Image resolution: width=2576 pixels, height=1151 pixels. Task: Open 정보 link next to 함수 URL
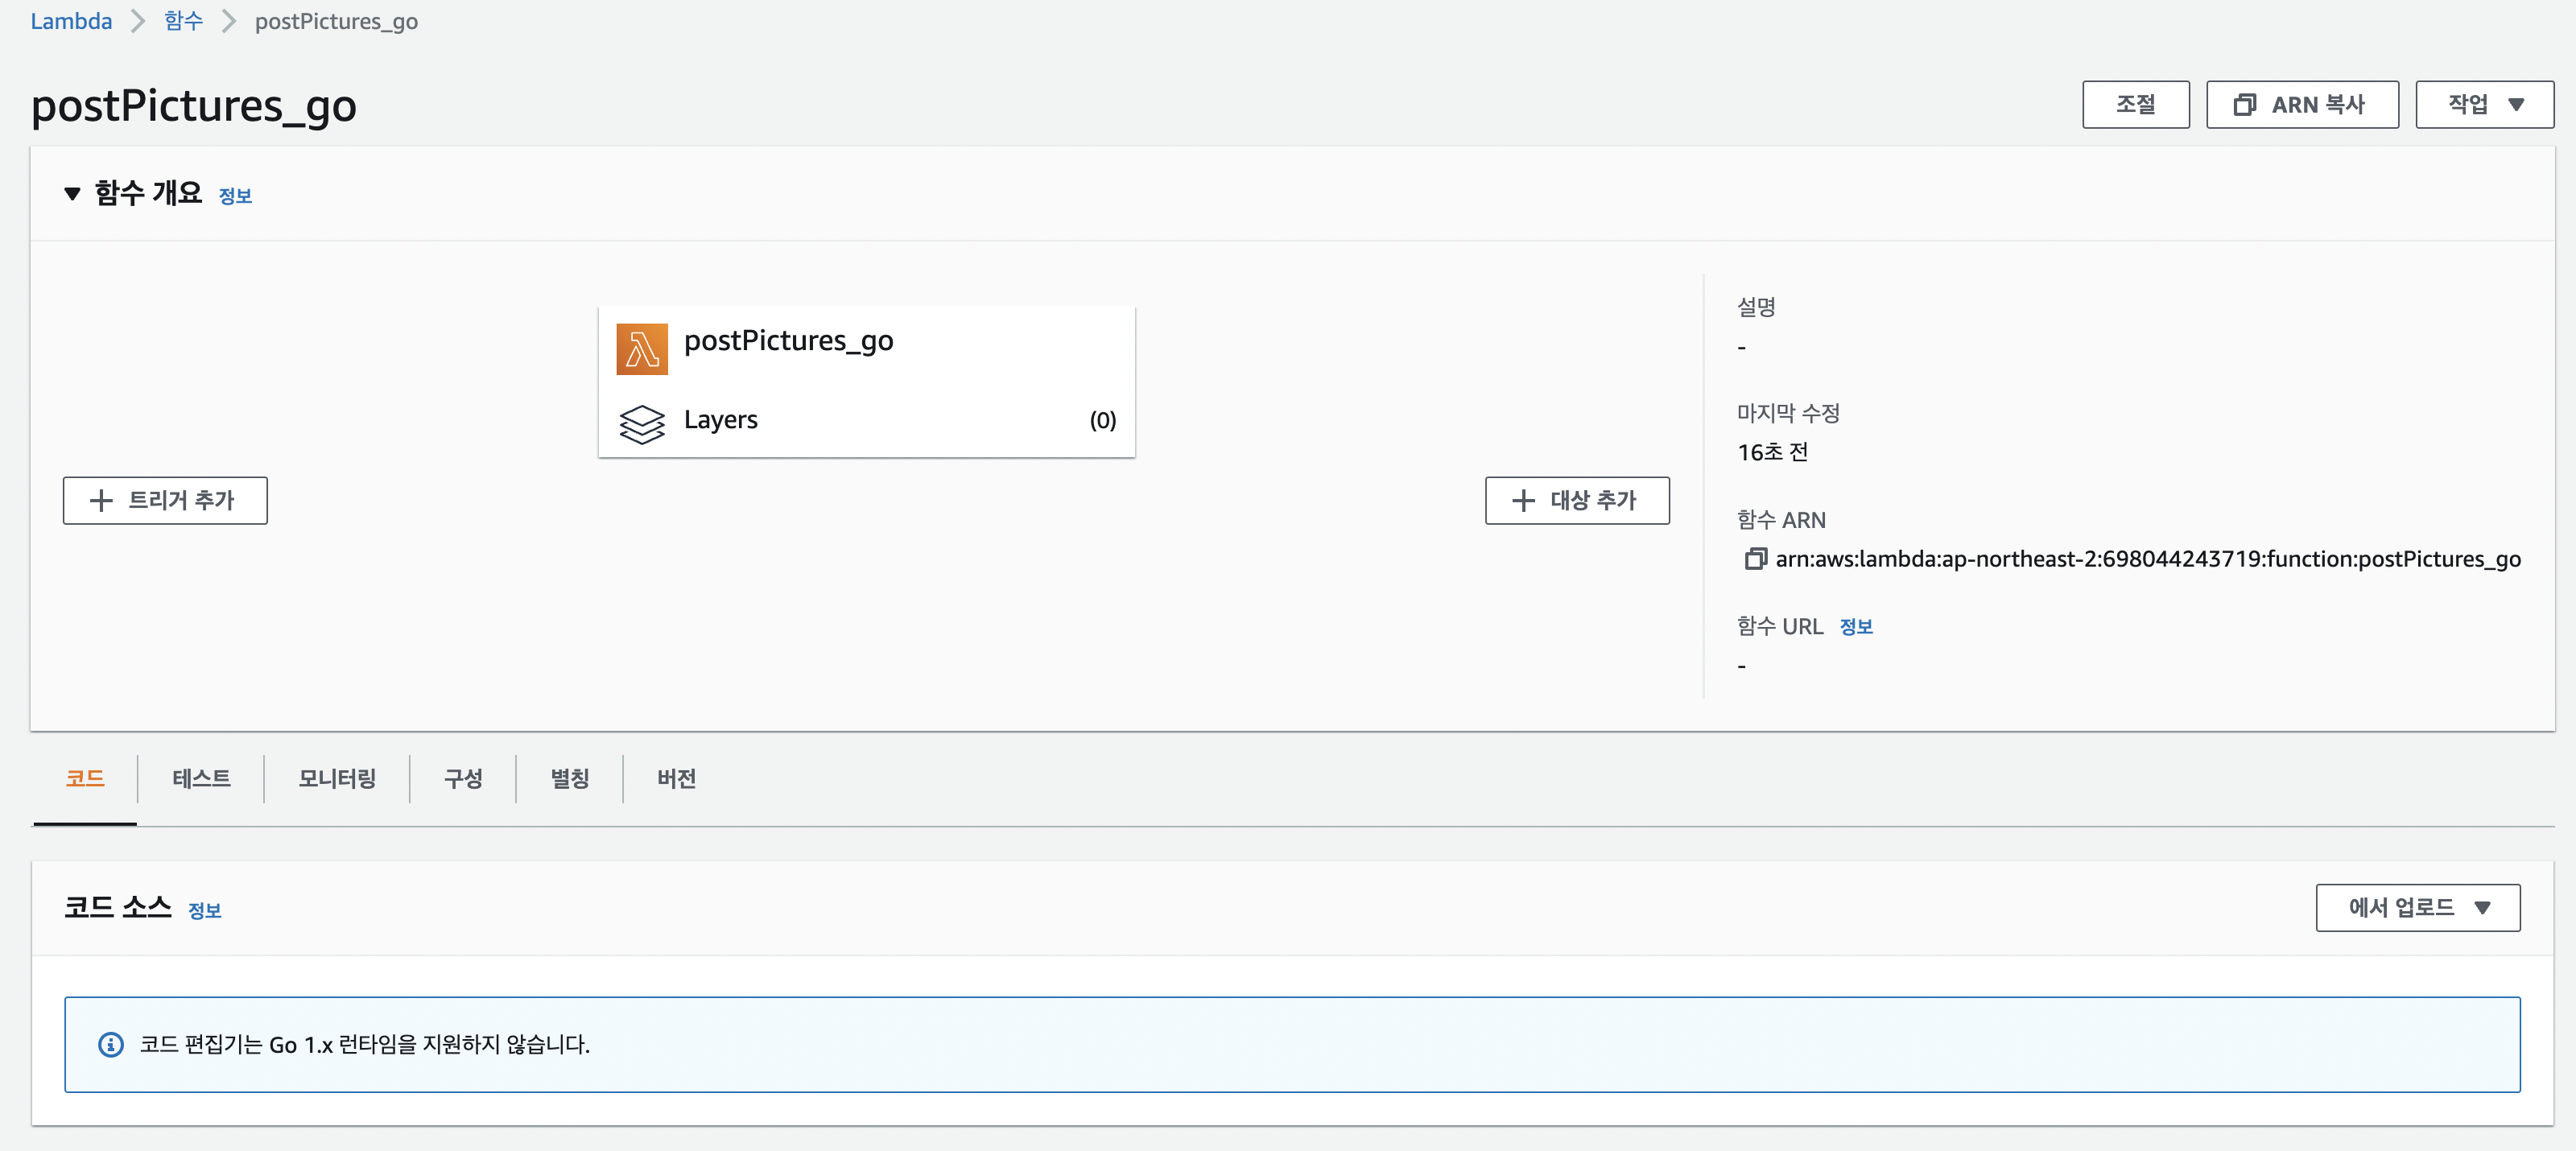point(1856,627)
